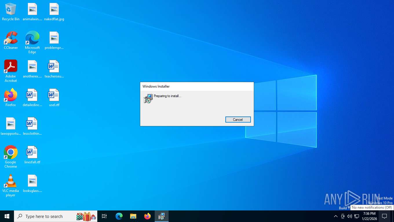
Task: Open File Explorer from the taskbar
Action: click(133, 216)
